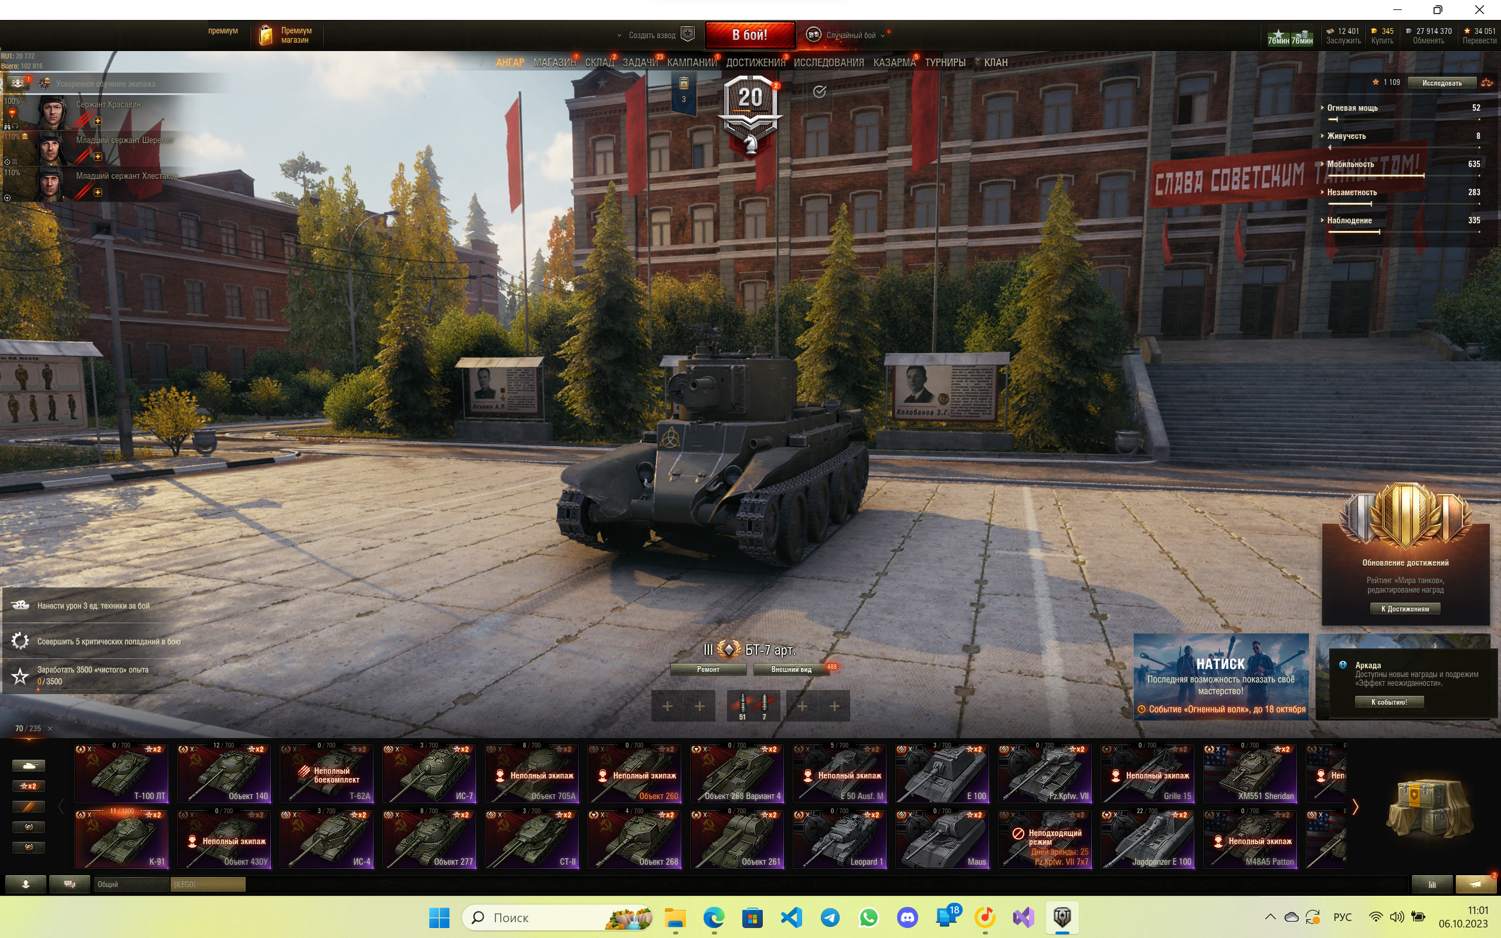Select the Объект 140 tank card
This screenshot has width=1501, height=938.
(x=224, y=774)
